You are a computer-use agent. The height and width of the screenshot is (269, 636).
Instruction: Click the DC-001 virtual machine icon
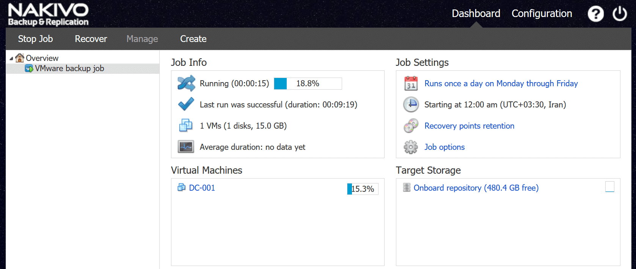[x=182, y=187]
